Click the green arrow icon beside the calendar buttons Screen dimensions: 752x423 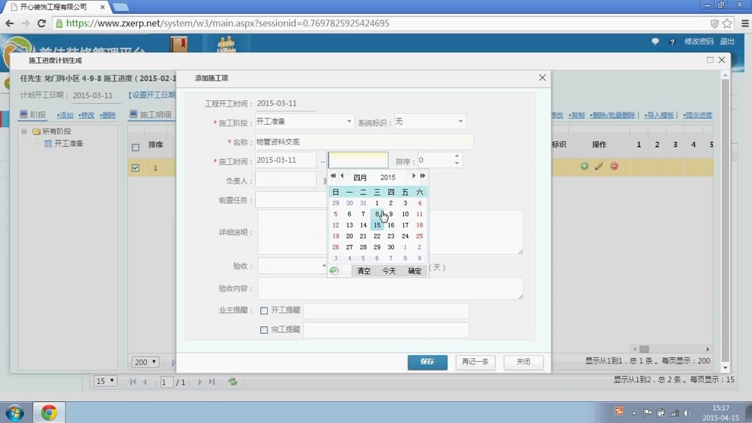pos(335,270)
